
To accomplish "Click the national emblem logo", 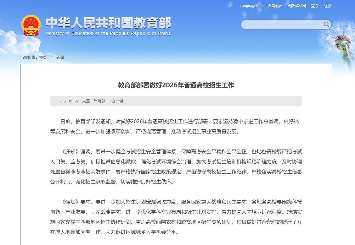I will coord(31,25).
